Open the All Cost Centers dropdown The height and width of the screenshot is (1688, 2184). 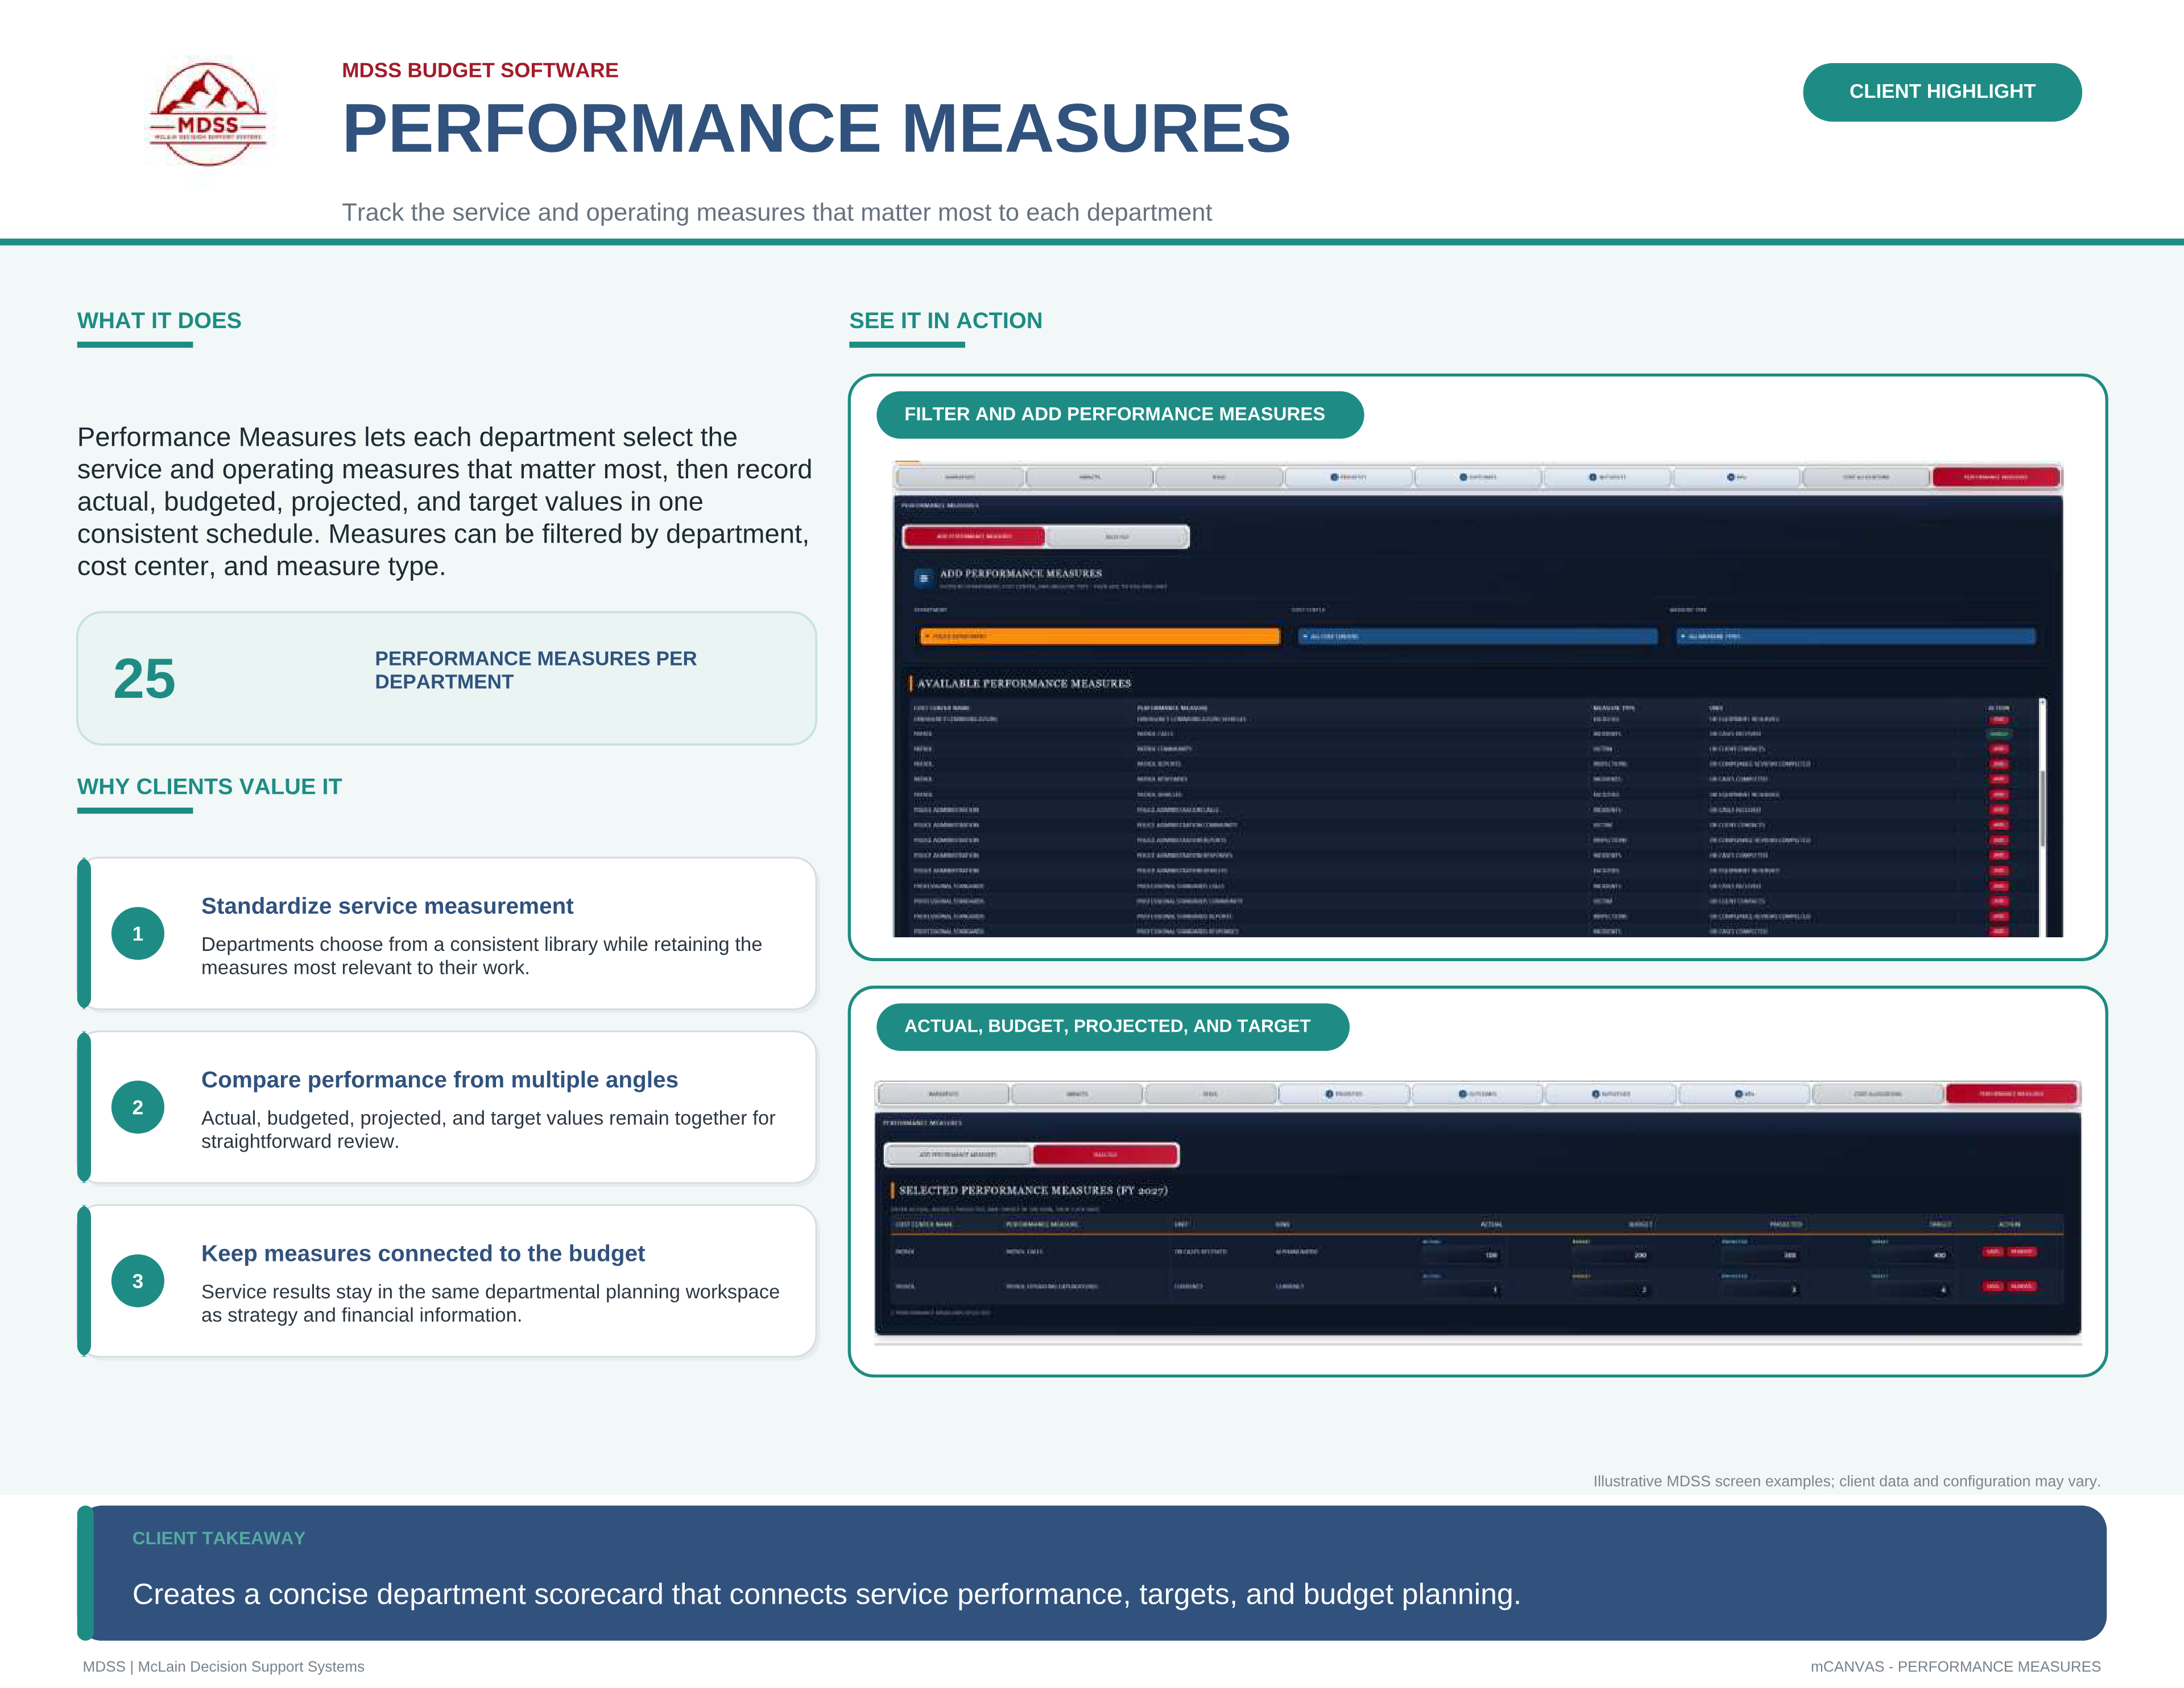[x=1478, y=636]
